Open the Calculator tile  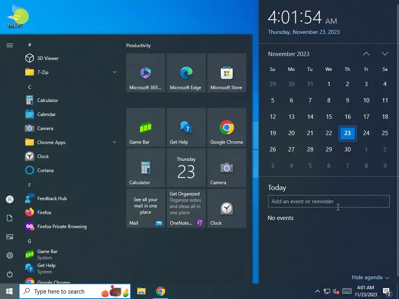pyautogui.click(x=146, y=168)
